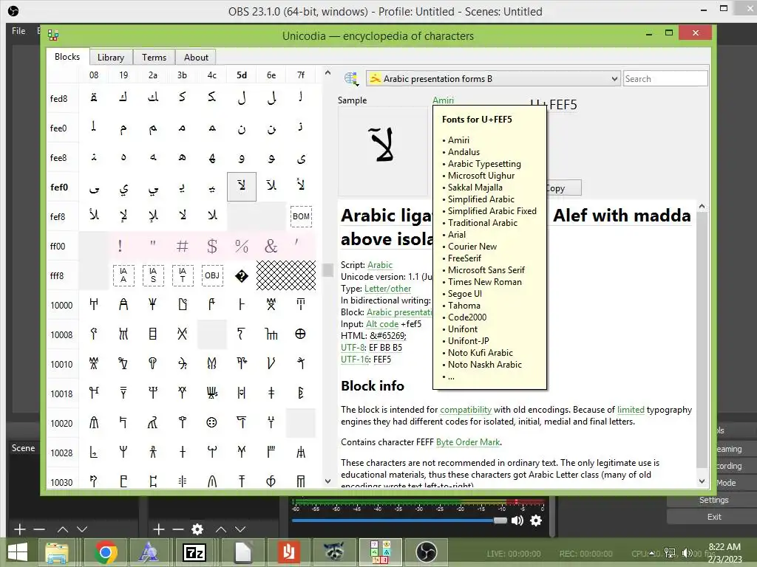This screenshot has width=757, height=567.
Task: Open the 7-Zip taskbar icon
Action: point(194,552)
